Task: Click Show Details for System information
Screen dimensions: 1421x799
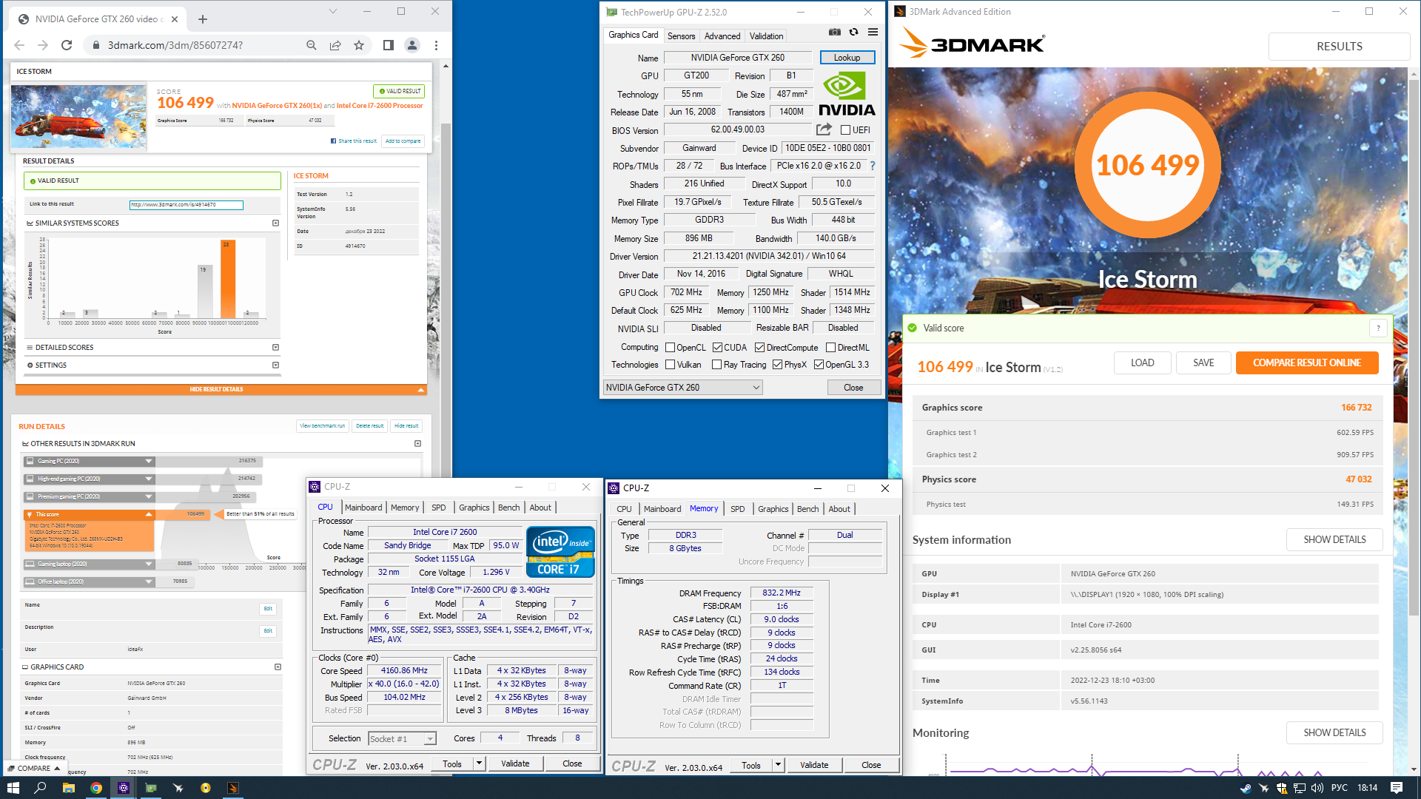Action: (x=1334, y=539)
